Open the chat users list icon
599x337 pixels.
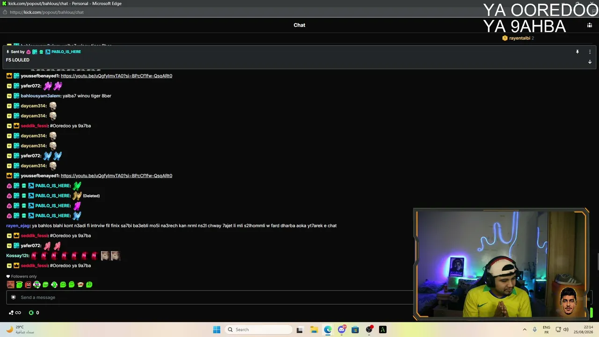coord(589,25)
